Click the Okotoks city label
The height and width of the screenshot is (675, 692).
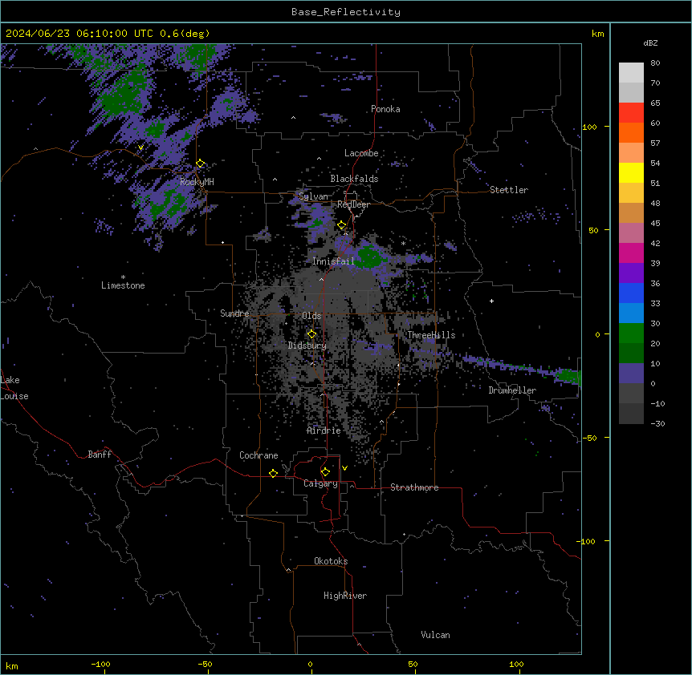coord(331,561)
